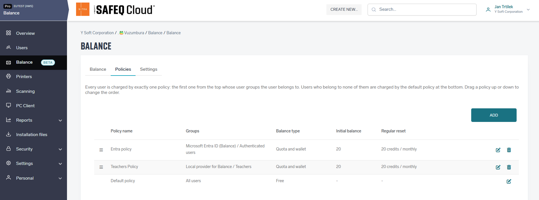Click the Overview grid icon in sidebar
The image size is (539, 200).
click(9, 33)
